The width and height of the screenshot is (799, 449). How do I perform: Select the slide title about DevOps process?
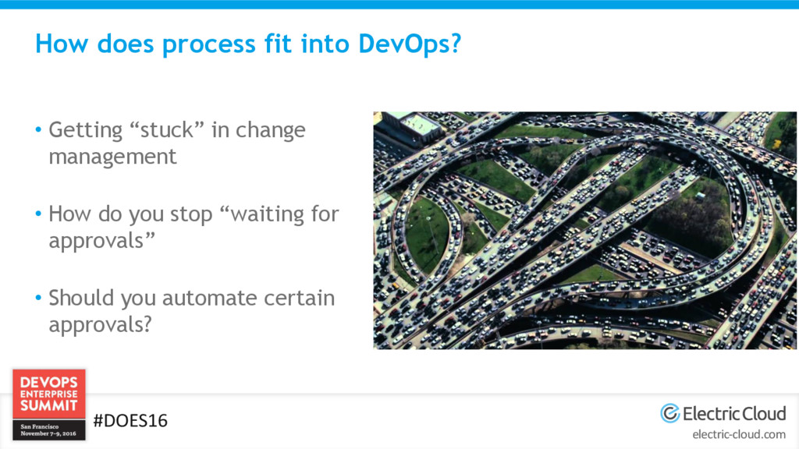tap(248, 44)
